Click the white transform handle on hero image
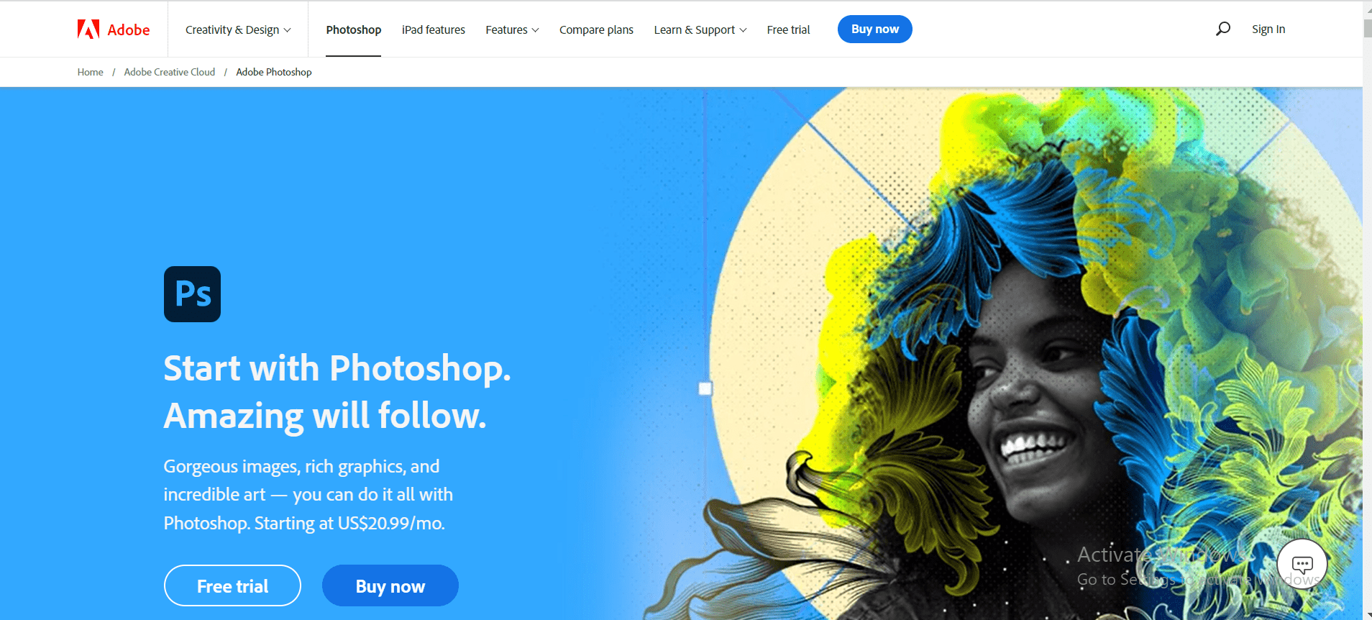Image resolution: width=1372 pixels, height=620 pixels. pyautogui.click(x=705, y=388)
